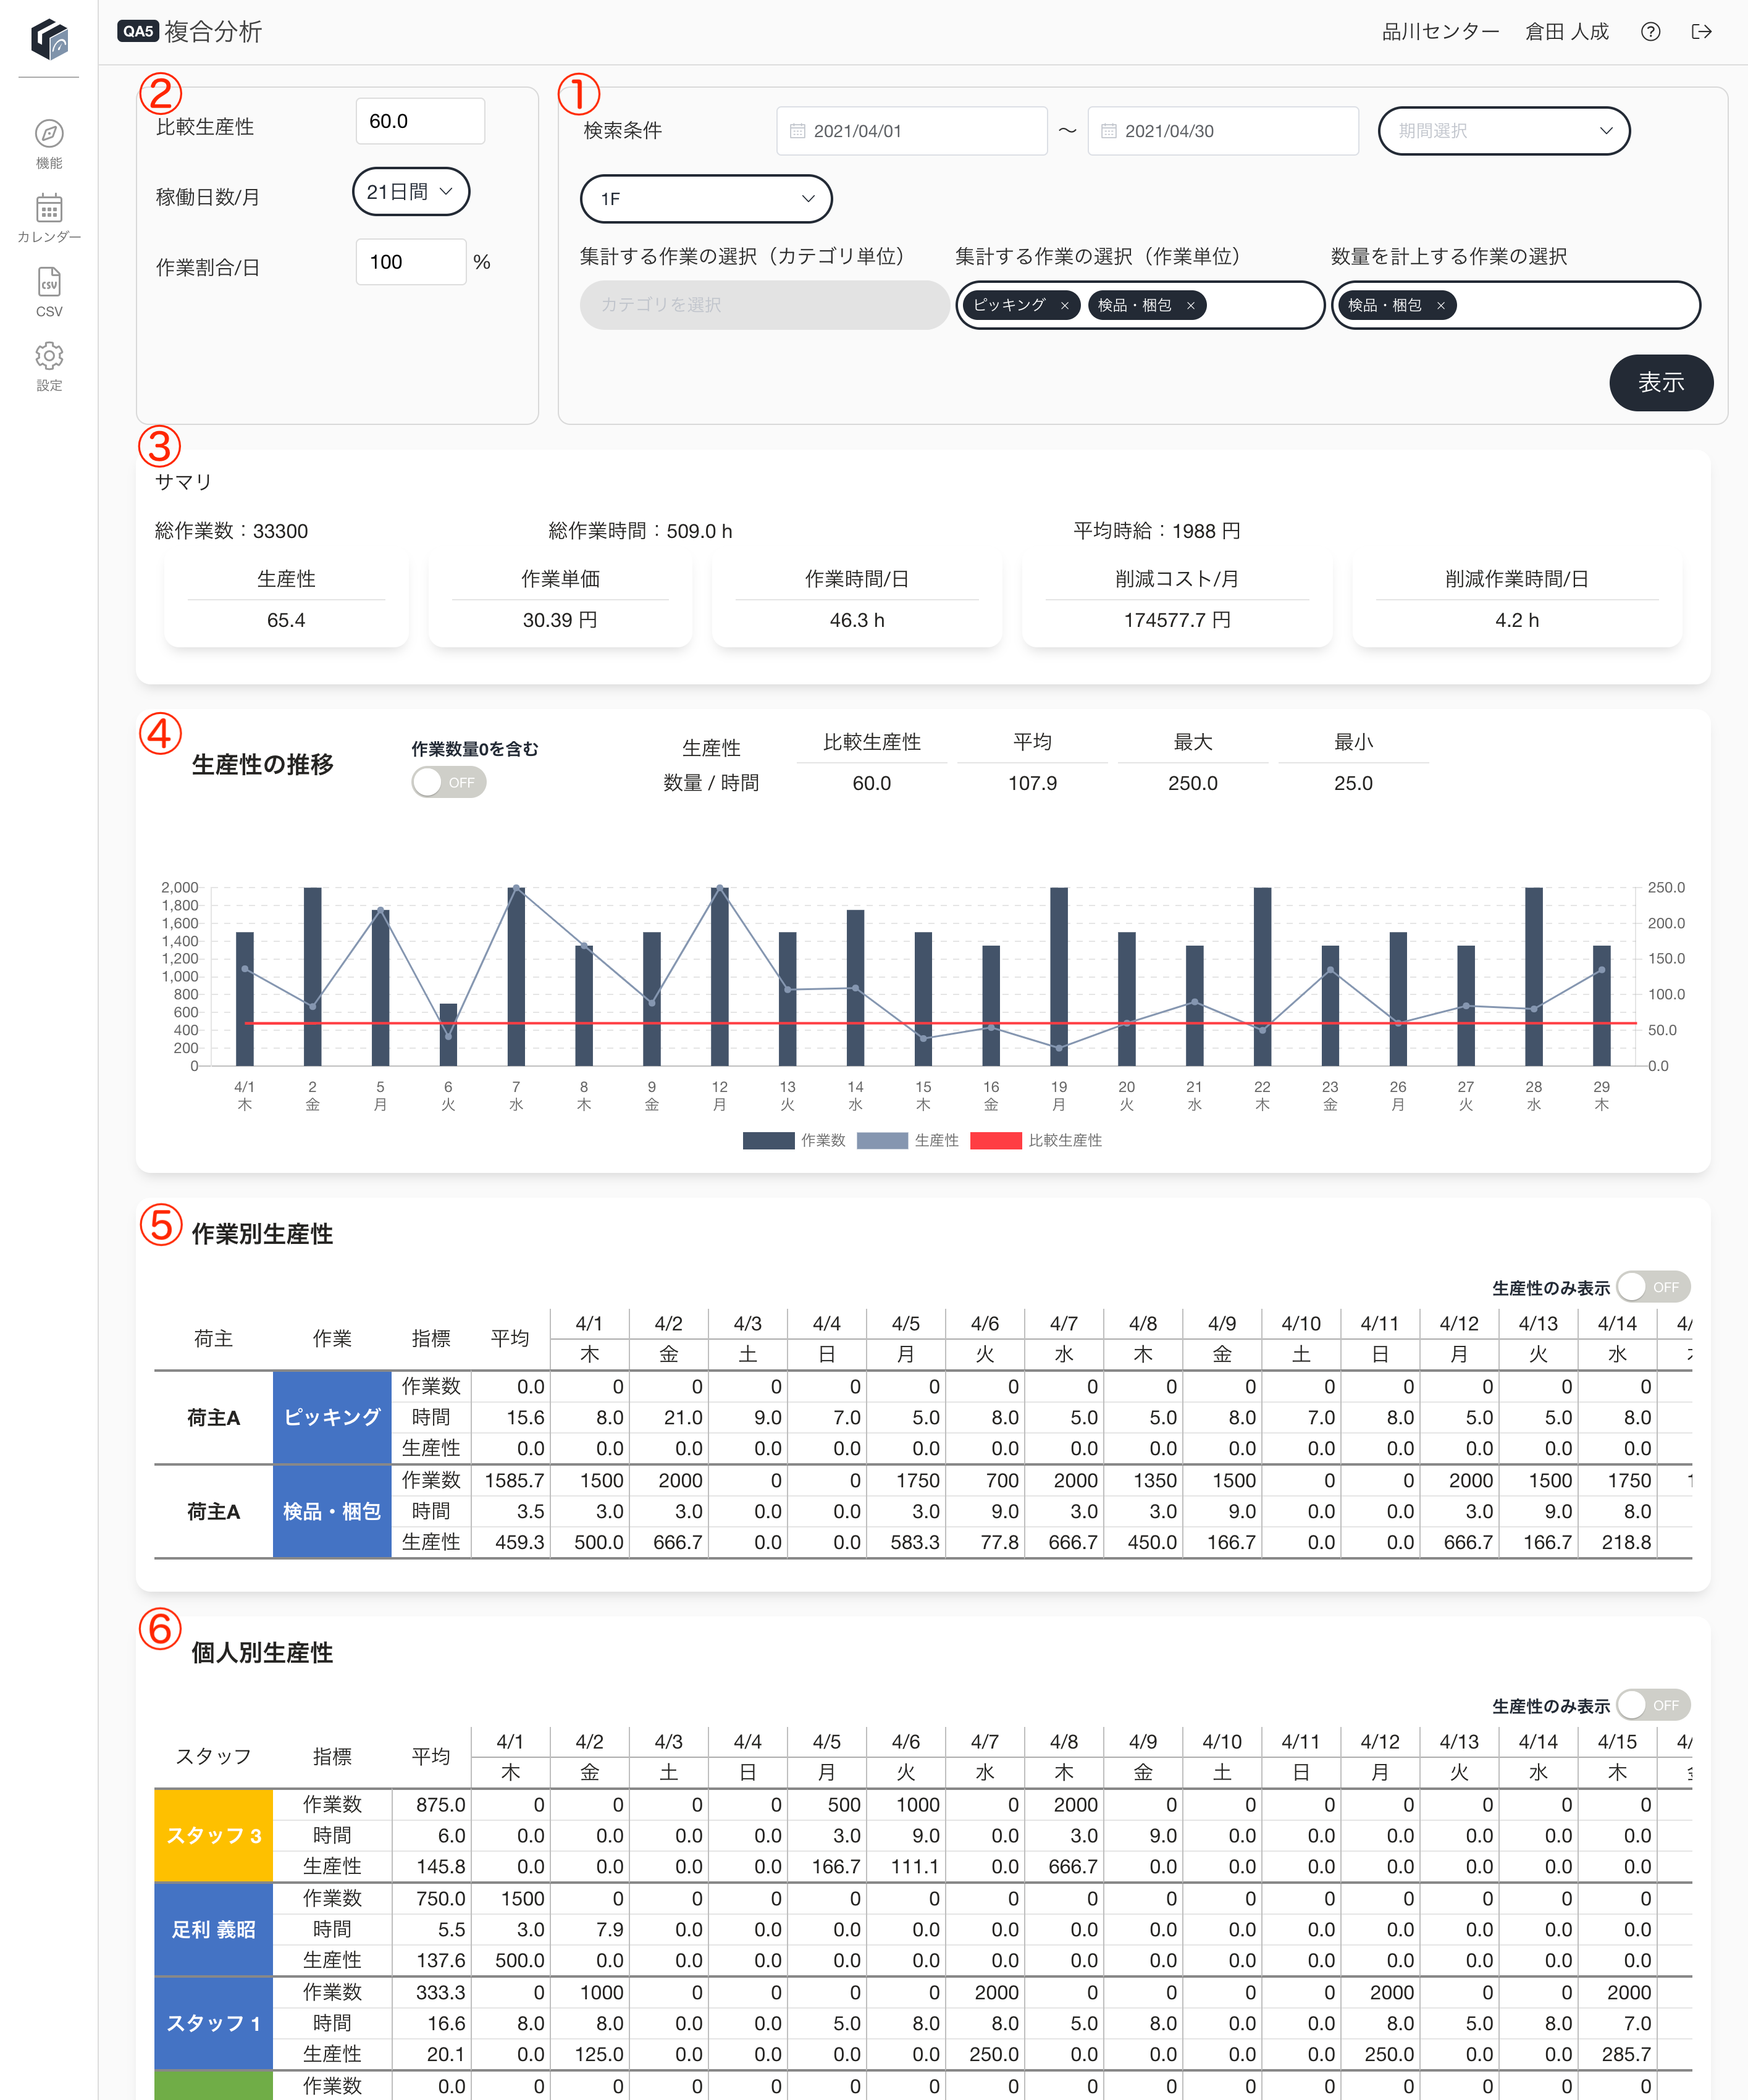Click user name 倉田 人成

(1566, 32)
